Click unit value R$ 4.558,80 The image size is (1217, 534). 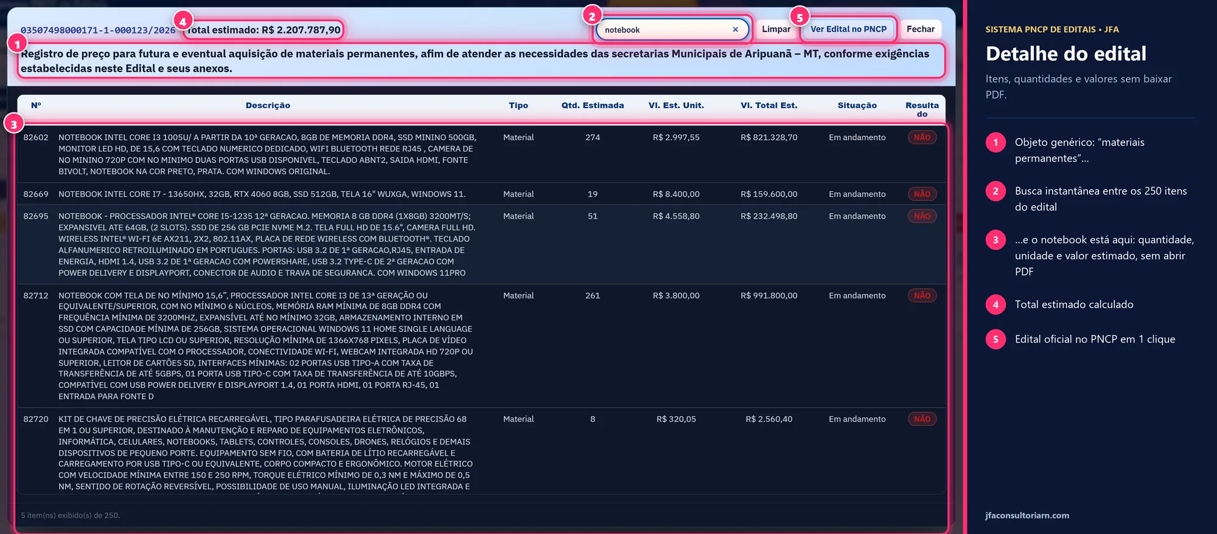click(x=676, y=216)
